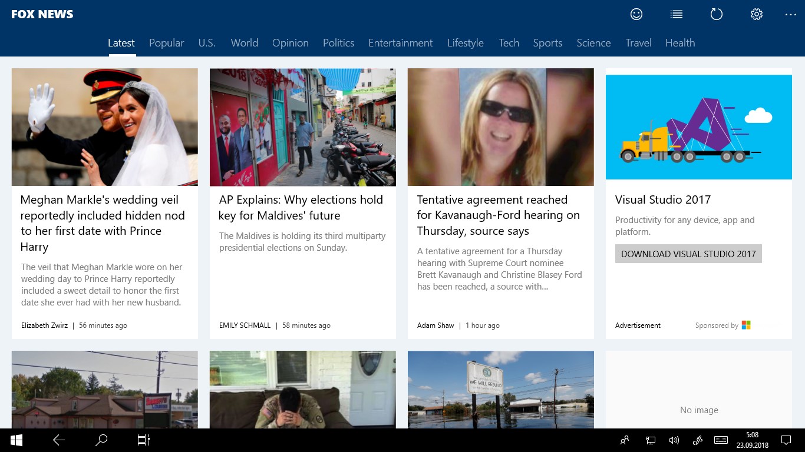Click the Windows Start button
The image size is (805, 452).
pyautogui.click(x=17, y=440)
